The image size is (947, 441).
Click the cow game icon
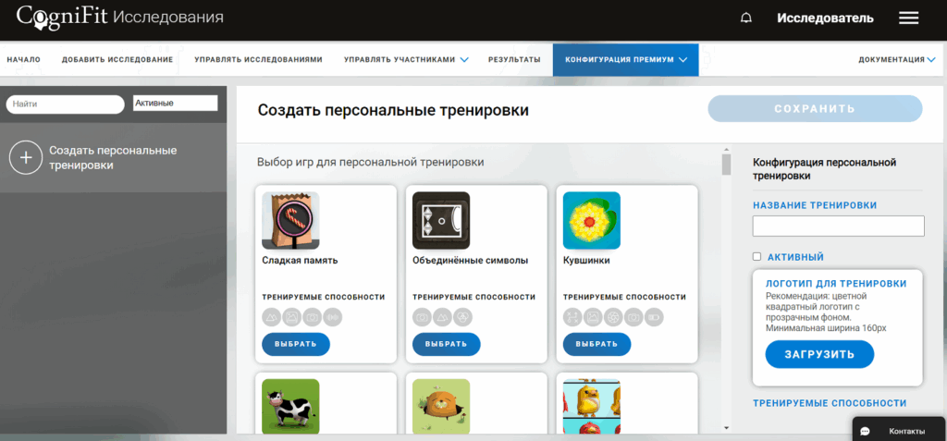click(290, 406)
